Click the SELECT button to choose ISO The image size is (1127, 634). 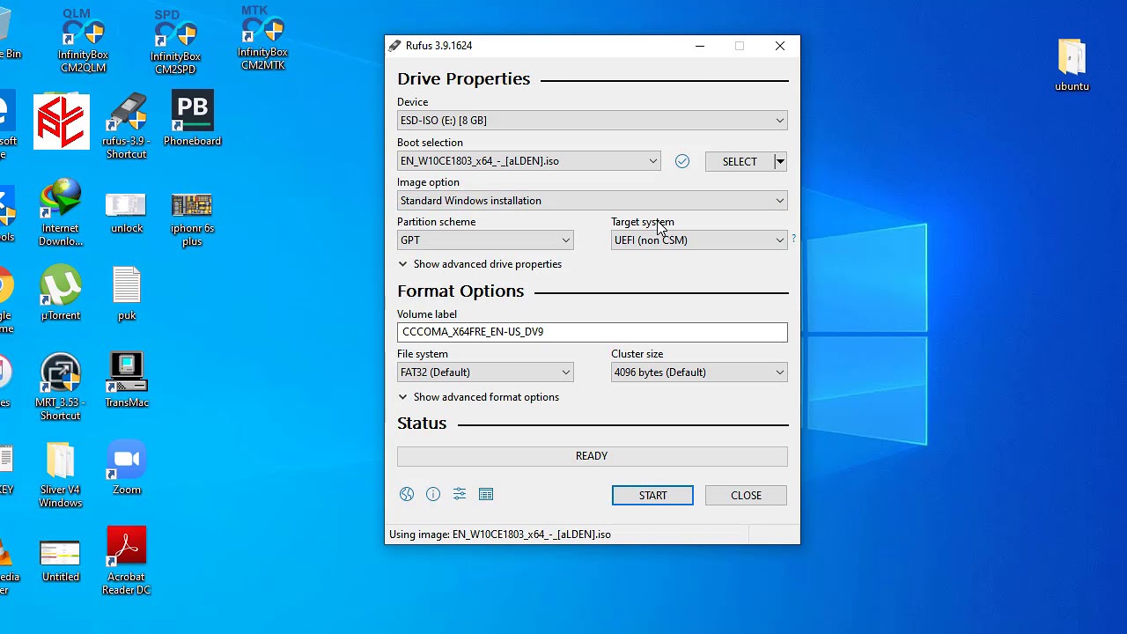740,161
